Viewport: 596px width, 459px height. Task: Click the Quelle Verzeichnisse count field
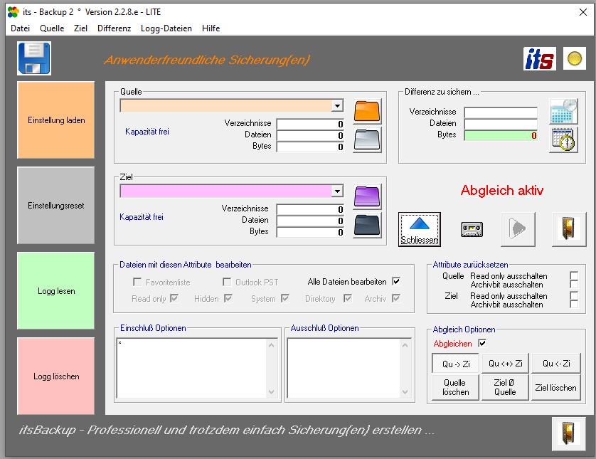311,124
